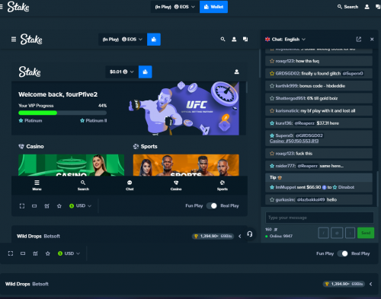Close the chat panel with the X
Image resolution: width=381 pixels, height=299 pixels.
(372, 40)
